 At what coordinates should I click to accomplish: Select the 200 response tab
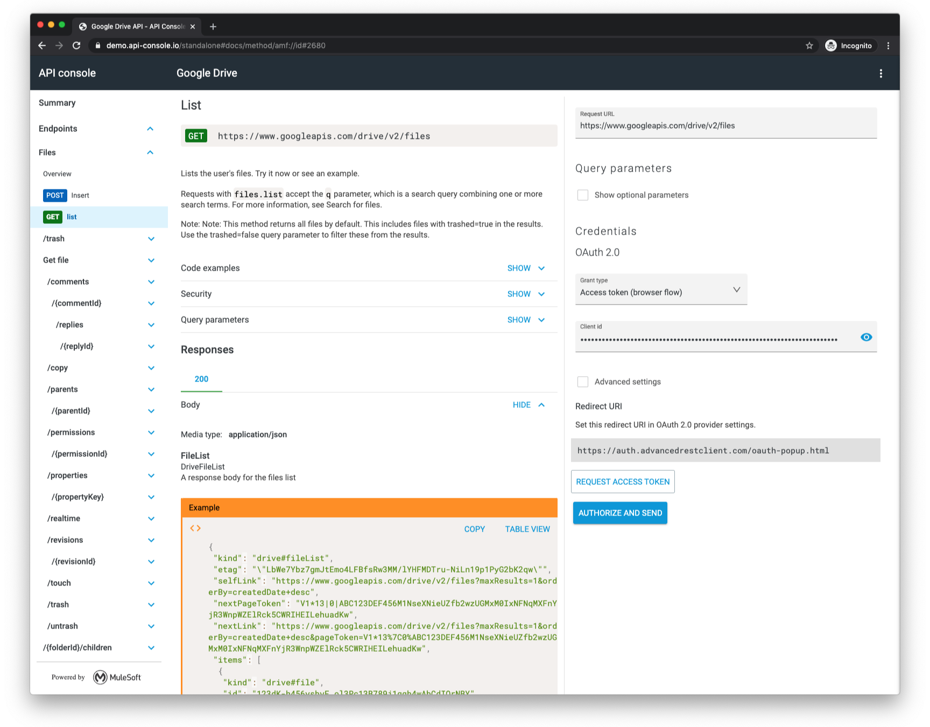click(201, 379)
